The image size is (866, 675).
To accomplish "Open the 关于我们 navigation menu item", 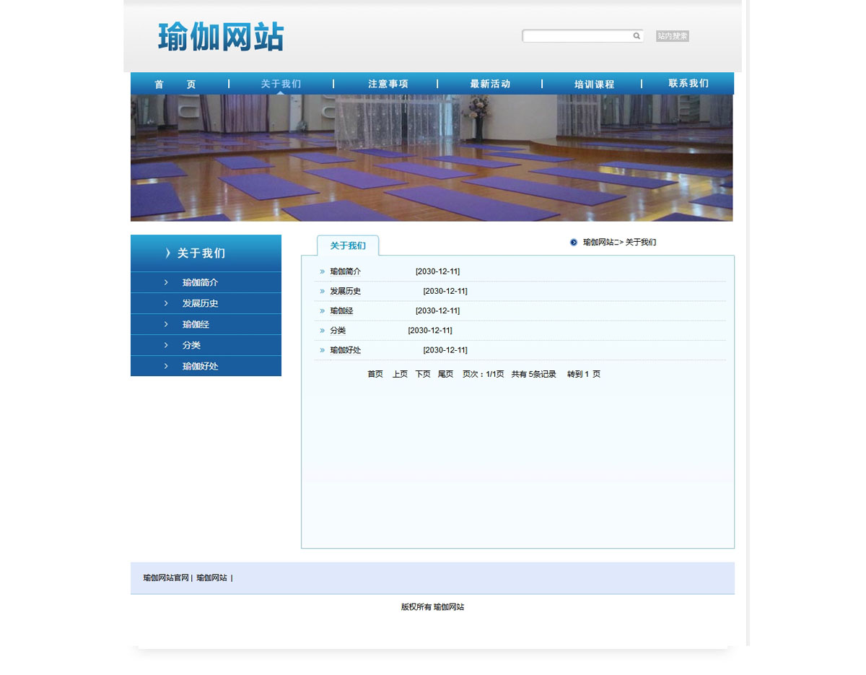I will (x=281, y=84).
